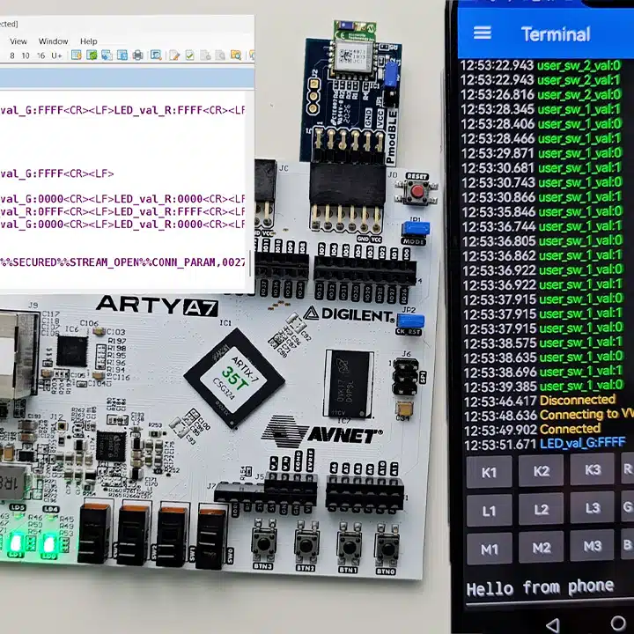The height and width of the screenshot is (634, 634).
Task: Open the Help menu
Action: 89,41
